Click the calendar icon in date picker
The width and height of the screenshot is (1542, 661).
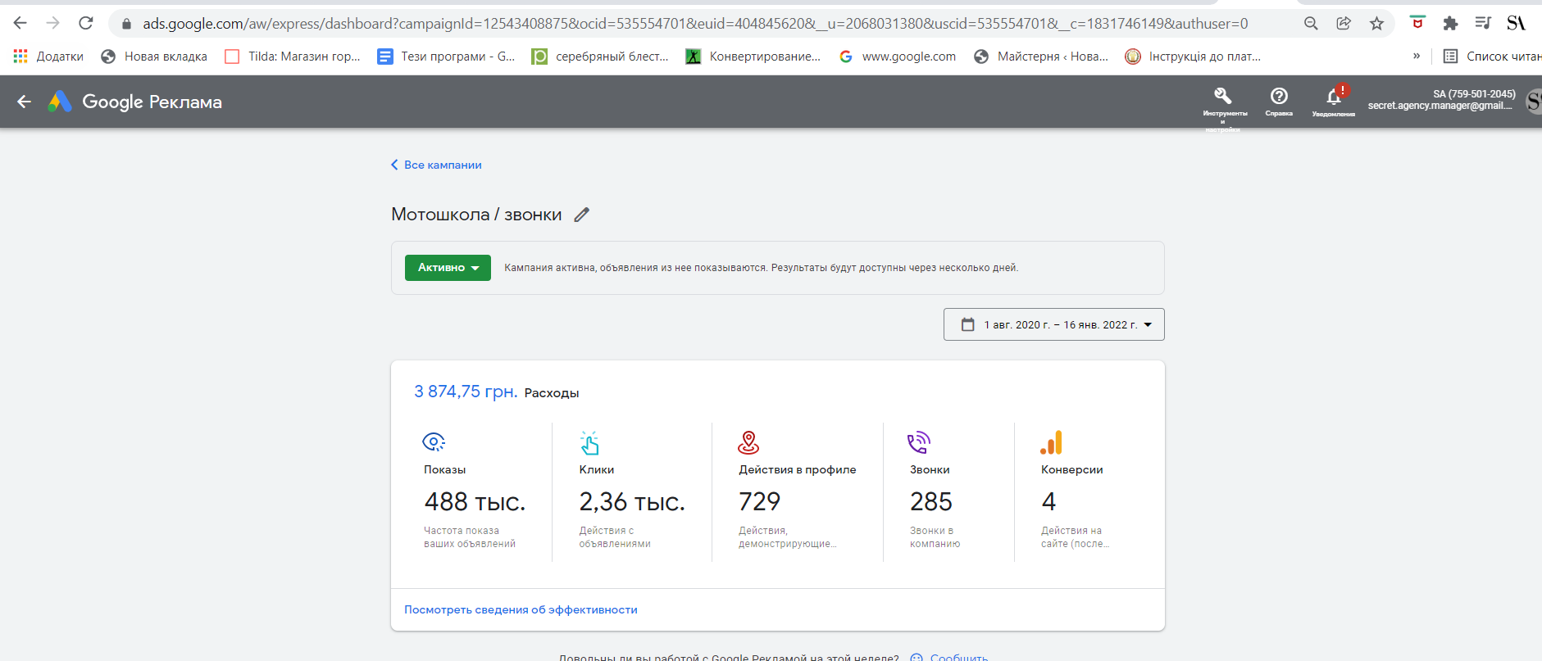(x=968, y=324)
